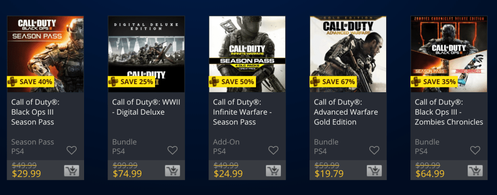Add Zombies Chronicles bundle to cart
497x195 pixels.
pos(475,170)
